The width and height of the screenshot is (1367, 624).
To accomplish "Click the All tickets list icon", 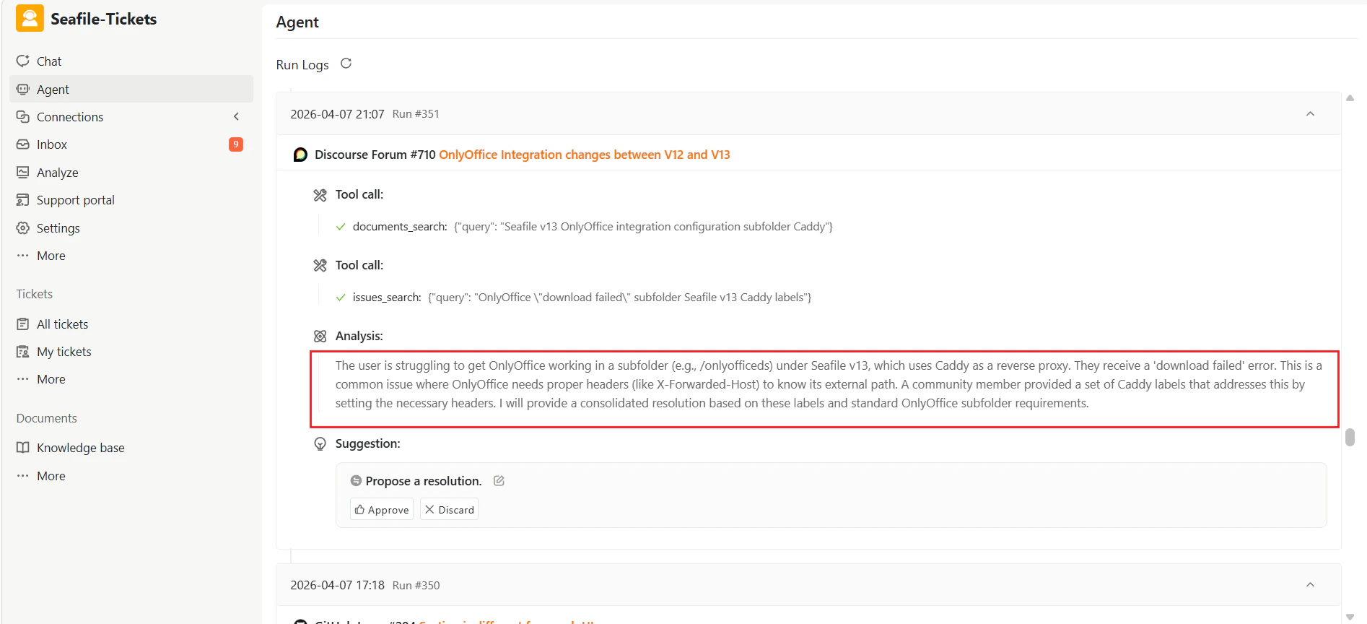I will tap(23, 324).
